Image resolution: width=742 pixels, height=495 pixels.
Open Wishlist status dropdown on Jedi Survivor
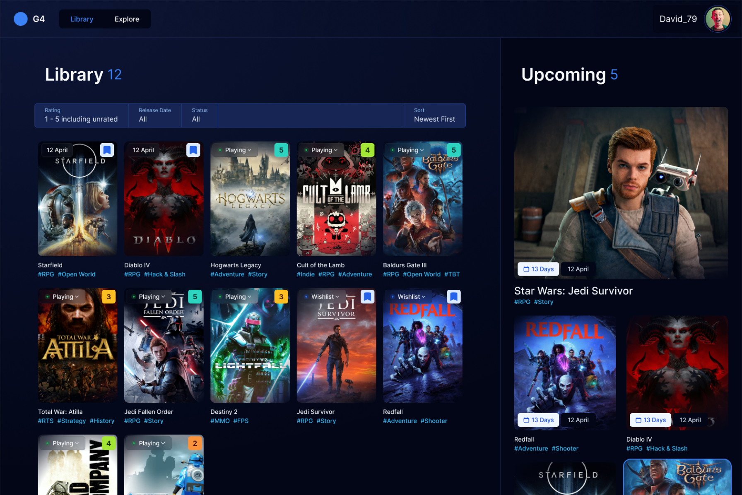pyautogui.click(x=322, y=296)
